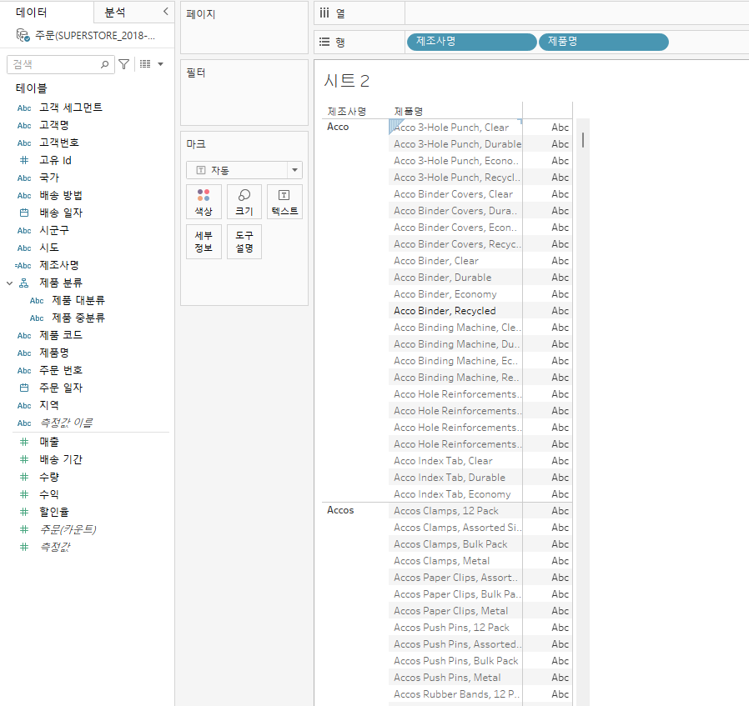This screenshot has height=706, width=749.
Task: Select the 텍스트 text mark card
Action: [284, 202]
